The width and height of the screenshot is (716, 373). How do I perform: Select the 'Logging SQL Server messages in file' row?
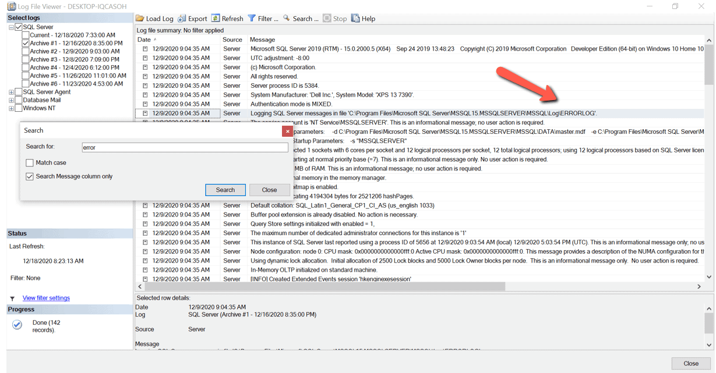pyautogui.click(x=419, y=113)
